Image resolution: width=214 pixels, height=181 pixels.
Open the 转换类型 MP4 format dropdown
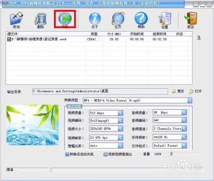coord(190,100)
